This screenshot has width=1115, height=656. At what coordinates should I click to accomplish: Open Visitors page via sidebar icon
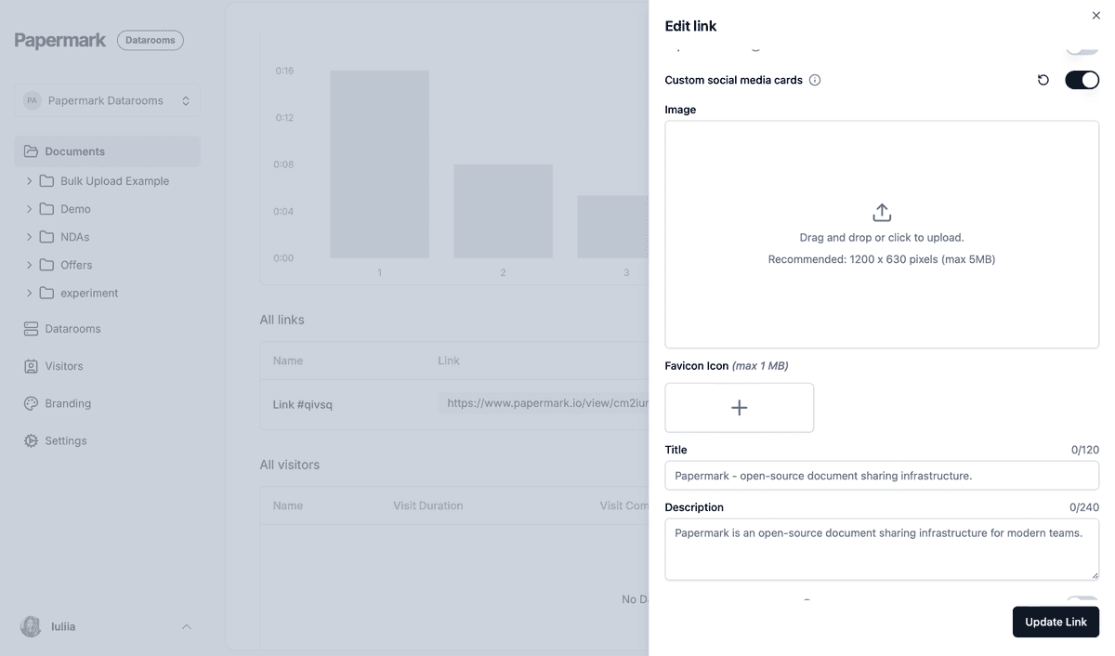(31, 366)
